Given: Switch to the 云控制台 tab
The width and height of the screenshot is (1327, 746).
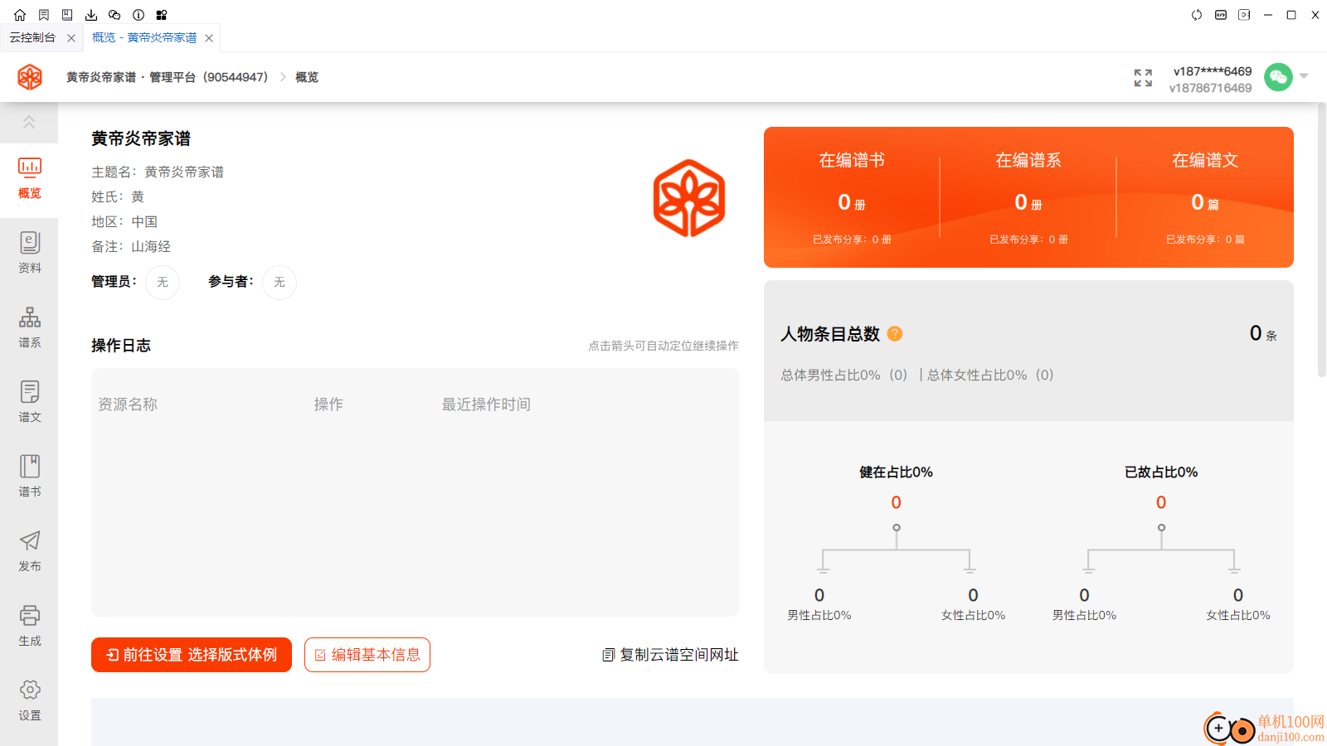Looking at the screenshot, I should coord(32,37).
